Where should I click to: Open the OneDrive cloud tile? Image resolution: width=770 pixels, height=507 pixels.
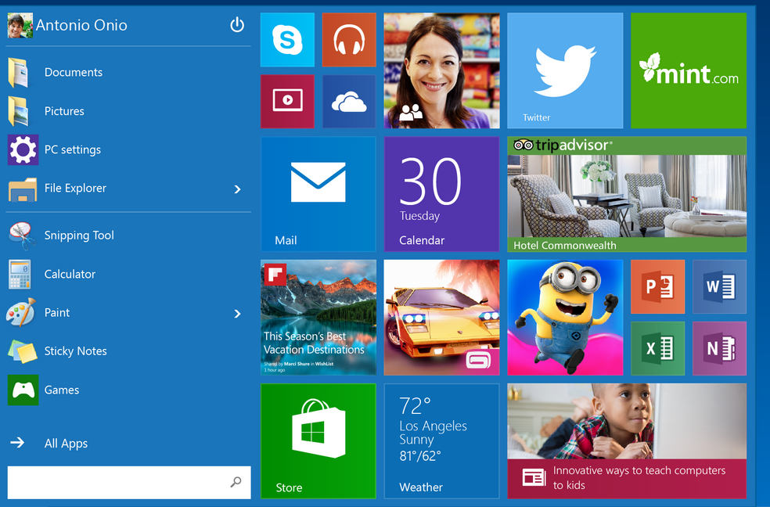(349, 101)
